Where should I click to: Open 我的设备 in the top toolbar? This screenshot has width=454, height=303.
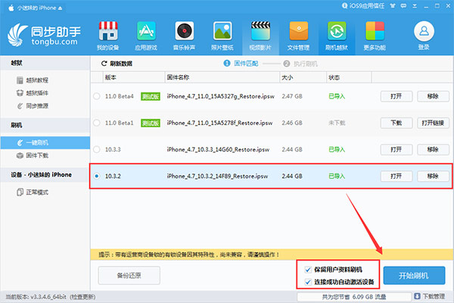click(107, 36)
